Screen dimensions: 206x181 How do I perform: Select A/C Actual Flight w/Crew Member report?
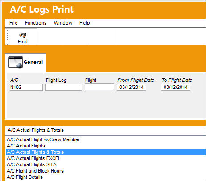[x=106, y=139]
